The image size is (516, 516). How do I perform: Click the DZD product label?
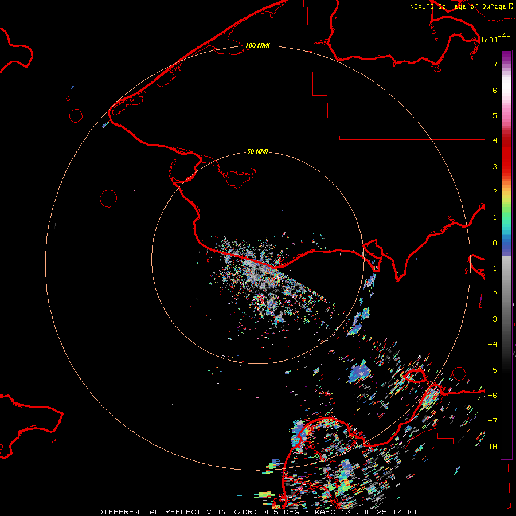point(504,34)
